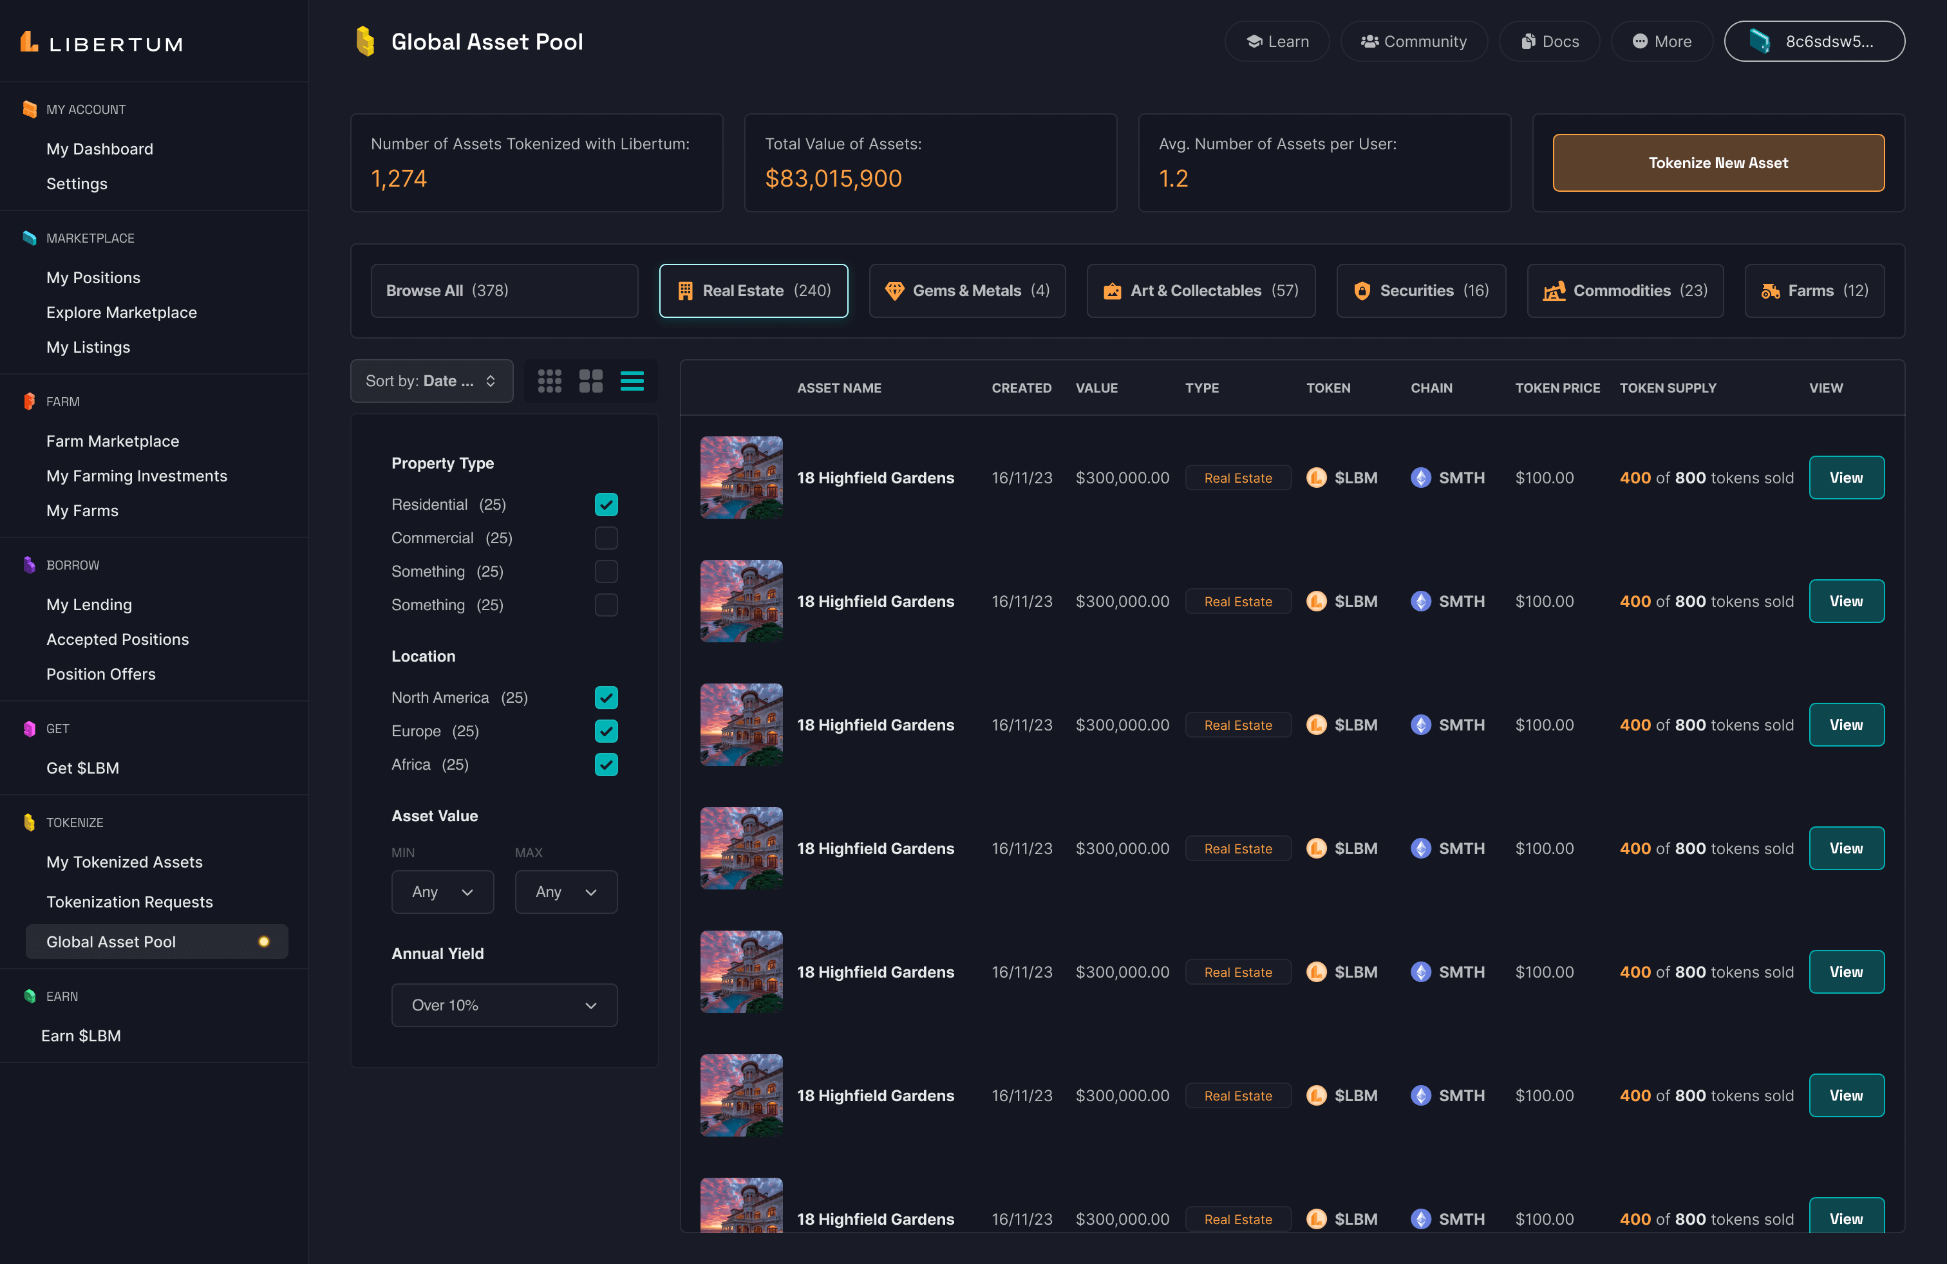Select the Gems & Metals category tab
This screenshot has width=1947, height=1264.
coord(967,291)
